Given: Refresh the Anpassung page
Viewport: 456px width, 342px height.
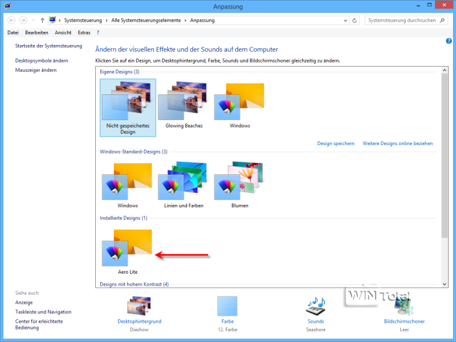Looking at the screenshot, I should click(x=354, y=20).
